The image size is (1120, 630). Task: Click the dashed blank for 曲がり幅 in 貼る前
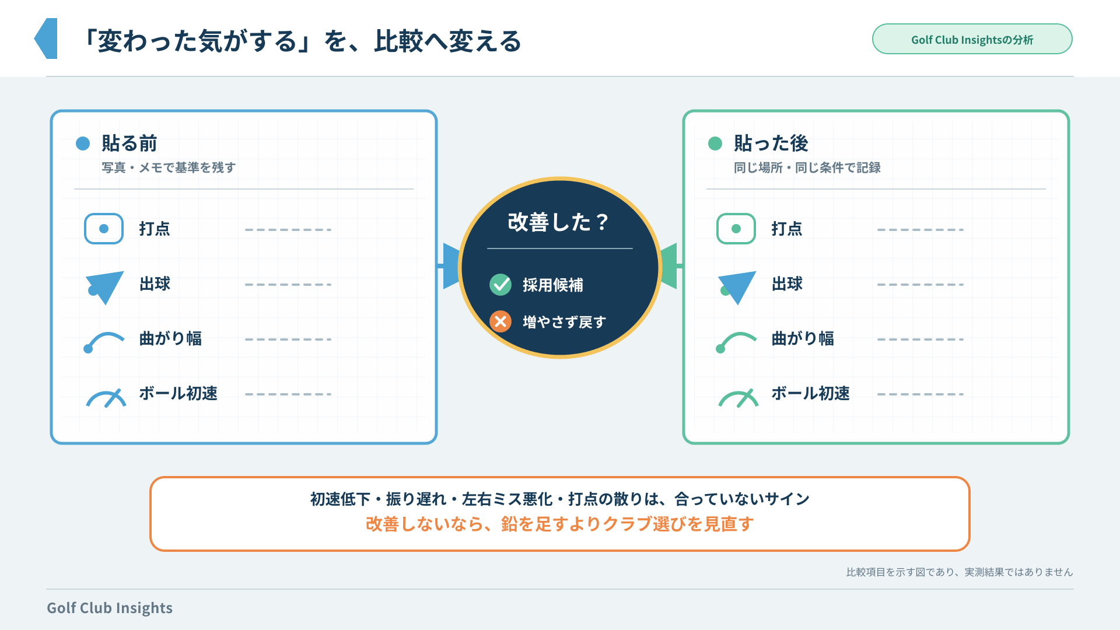288,339
